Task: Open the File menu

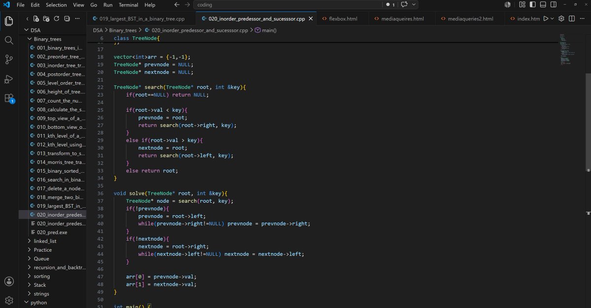Action: click(20, 5)
